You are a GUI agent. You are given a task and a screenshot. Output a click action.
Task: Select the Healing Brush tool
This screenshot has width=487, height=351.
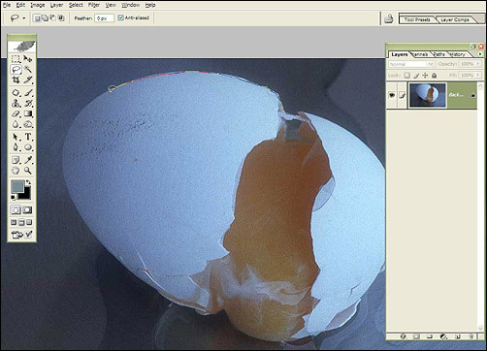click(x=16, y=93)
